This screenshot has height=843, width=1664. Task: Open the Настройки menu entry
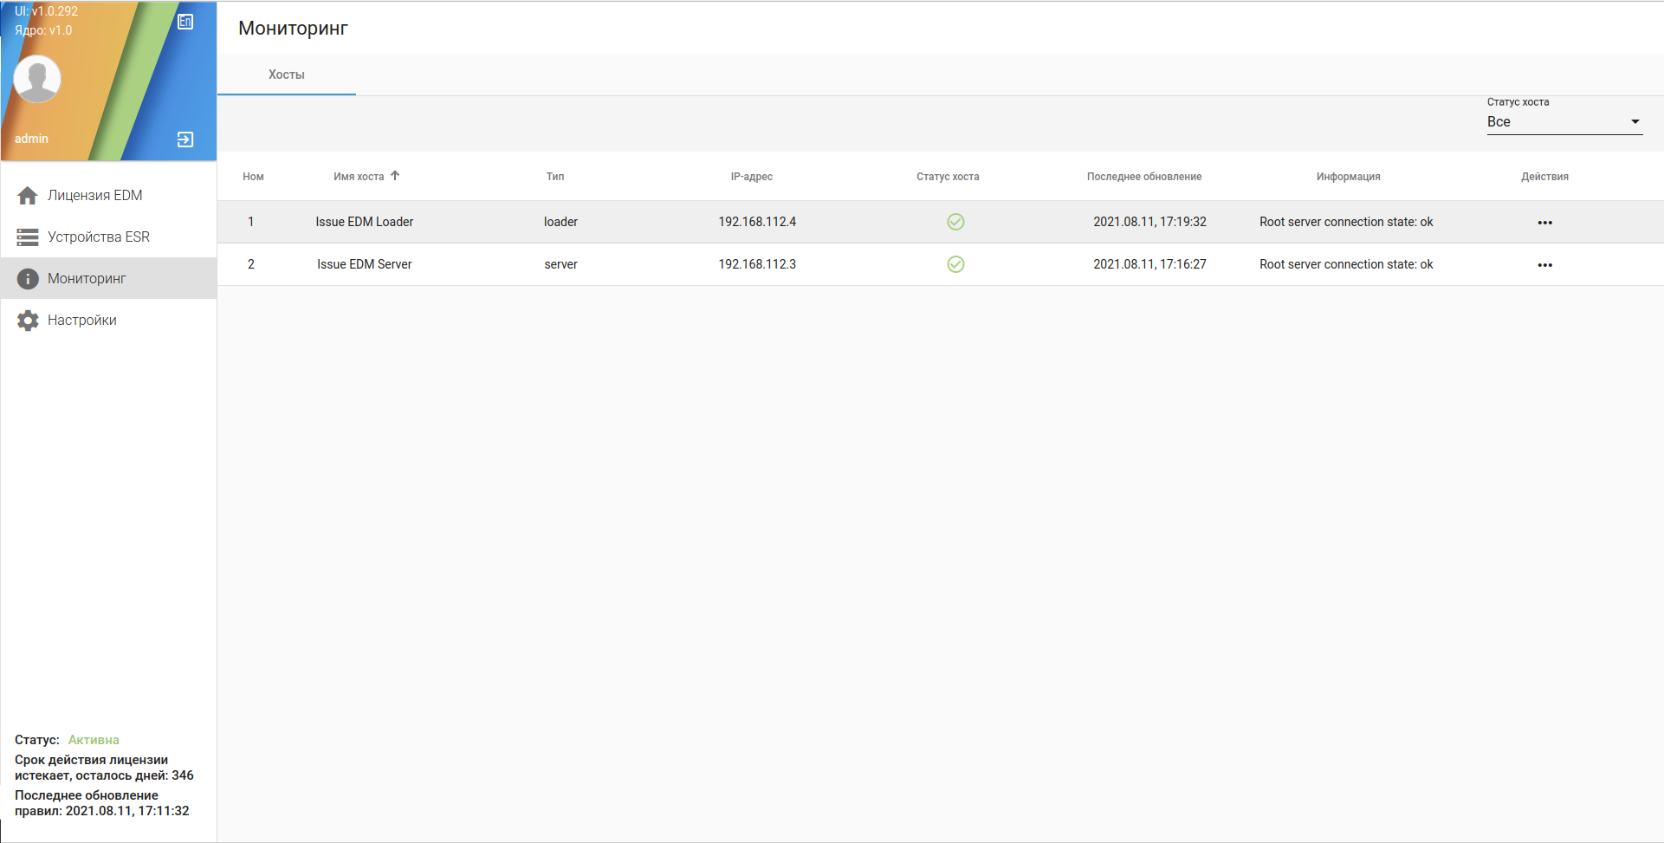click(82, 321)
